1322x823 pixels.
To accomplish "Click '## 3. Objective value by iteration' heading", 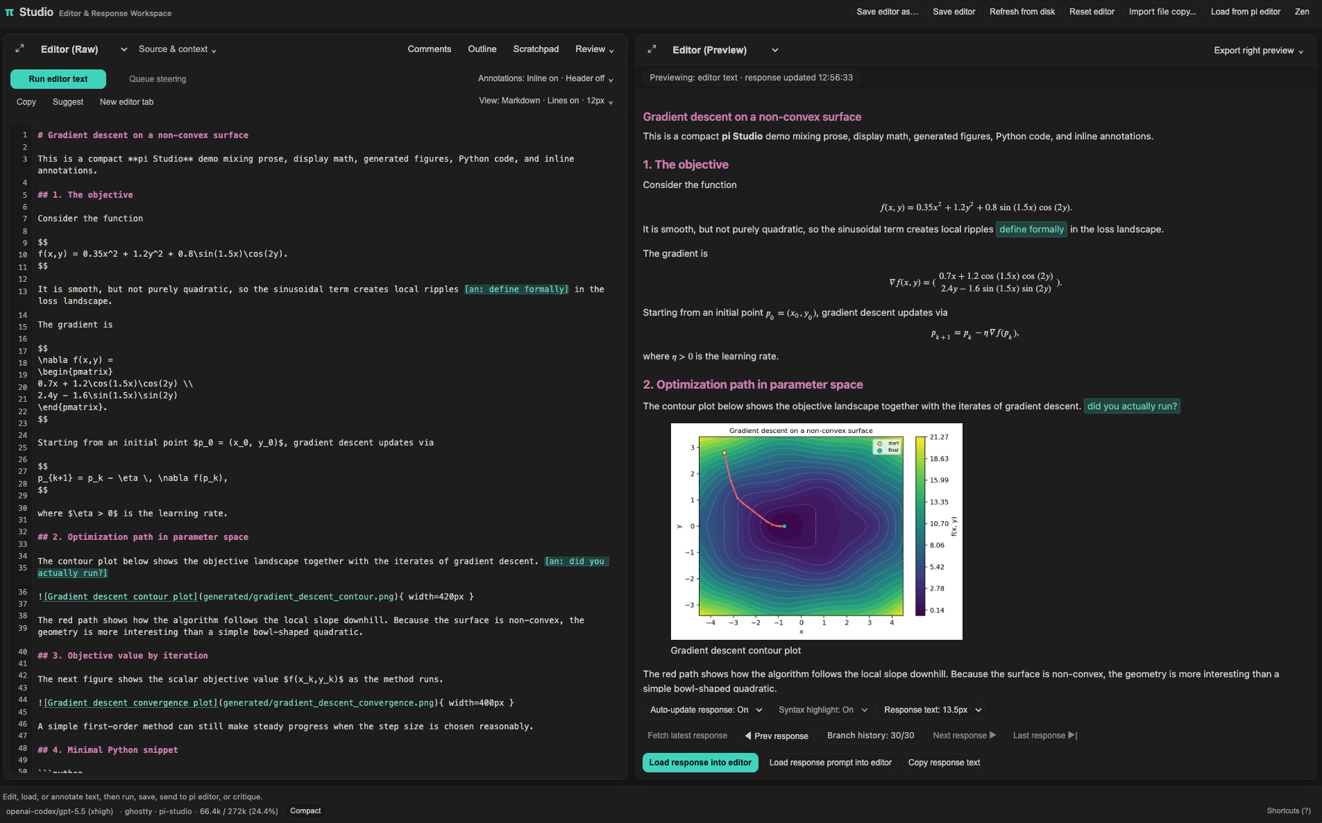I will [x=123, y=656].
